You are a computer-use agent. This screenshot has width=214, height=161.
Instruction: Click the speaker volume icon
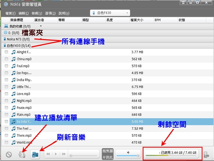point(128,152)
